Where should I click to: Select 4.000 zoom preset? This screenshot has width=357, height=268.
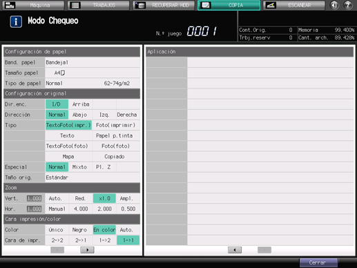point(81,209)
